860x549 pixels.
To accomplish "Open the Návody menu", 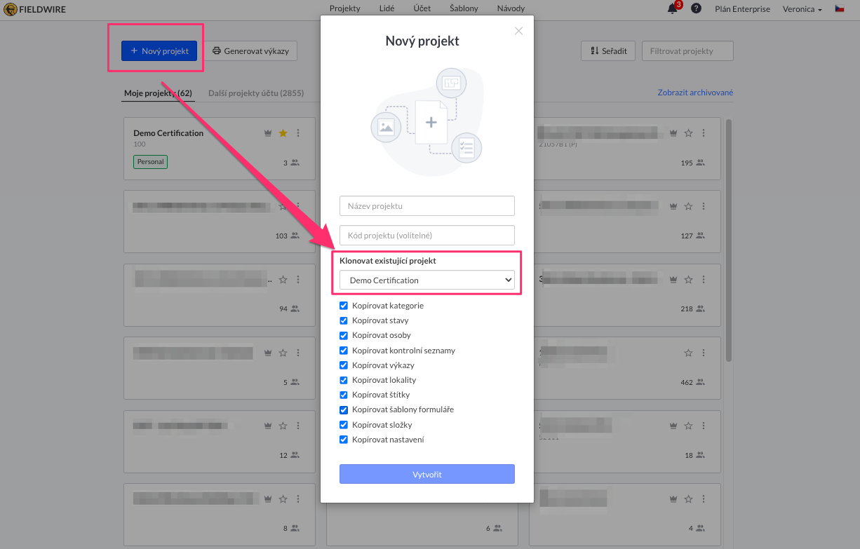I will click(x=511, y=8).
